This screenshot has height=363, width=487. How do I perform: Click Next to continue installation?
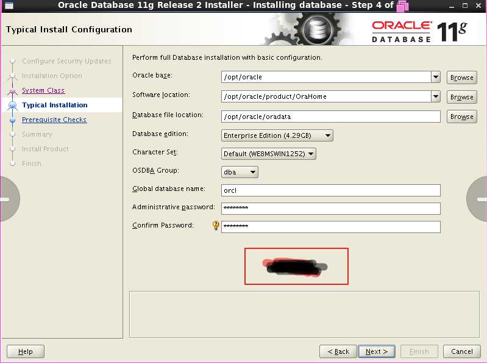tap(377, 351)
